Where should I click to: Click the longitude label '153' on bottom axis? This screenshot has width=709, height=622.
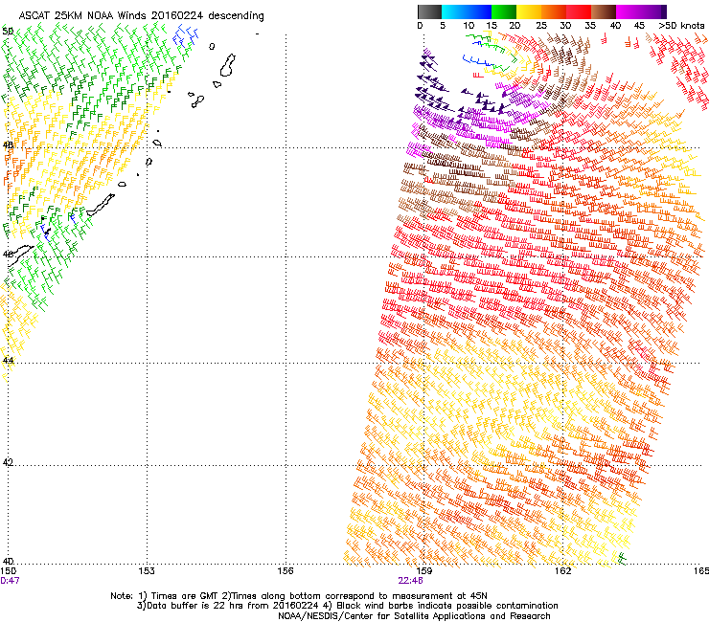pyautogui.click(x=147, y=571)
